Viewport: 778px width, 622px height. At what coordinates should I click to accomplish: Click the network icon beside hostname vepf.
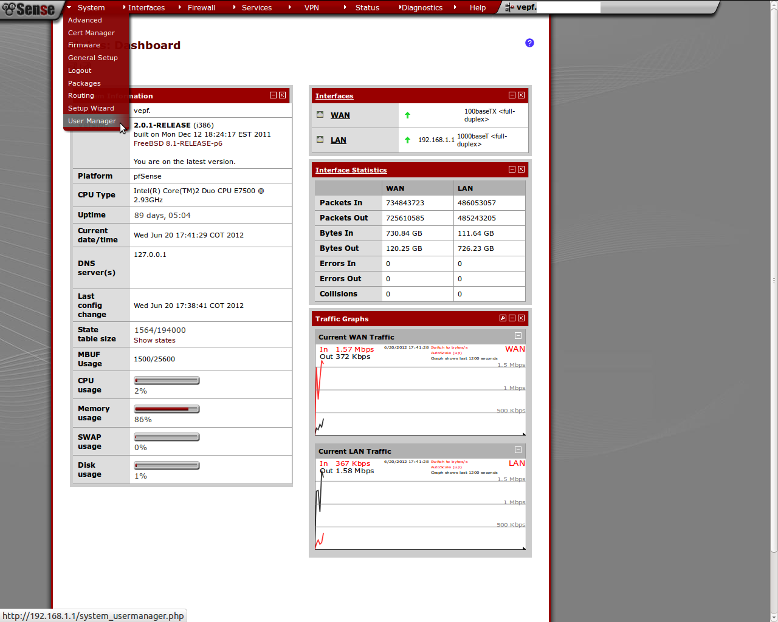click(509, 7)
